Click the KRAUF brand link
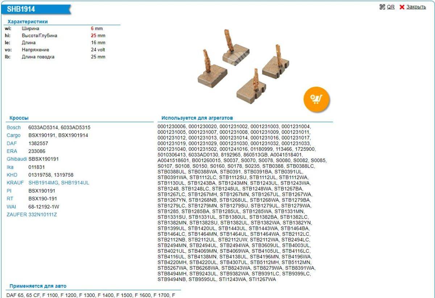The height and width of the screenshot is (298, 435). (x=14, y=183)
